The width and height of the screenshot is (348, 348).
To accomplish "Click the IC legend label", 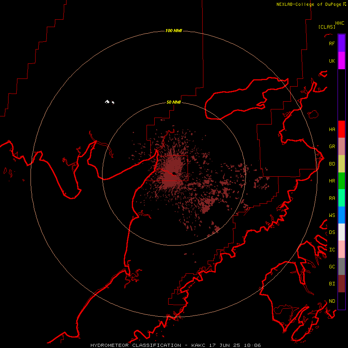I will (332, 250).
